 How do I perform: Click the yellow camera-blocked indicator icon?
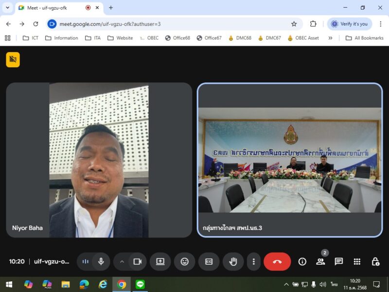point(13,59)
